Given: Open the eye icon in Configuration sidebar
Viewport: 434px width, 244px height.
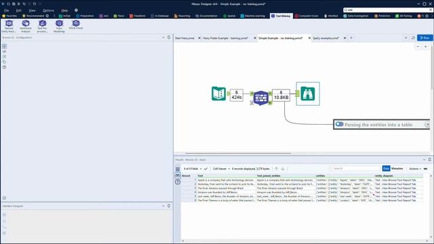Looking at the screenshot, I should coord(5,52).
